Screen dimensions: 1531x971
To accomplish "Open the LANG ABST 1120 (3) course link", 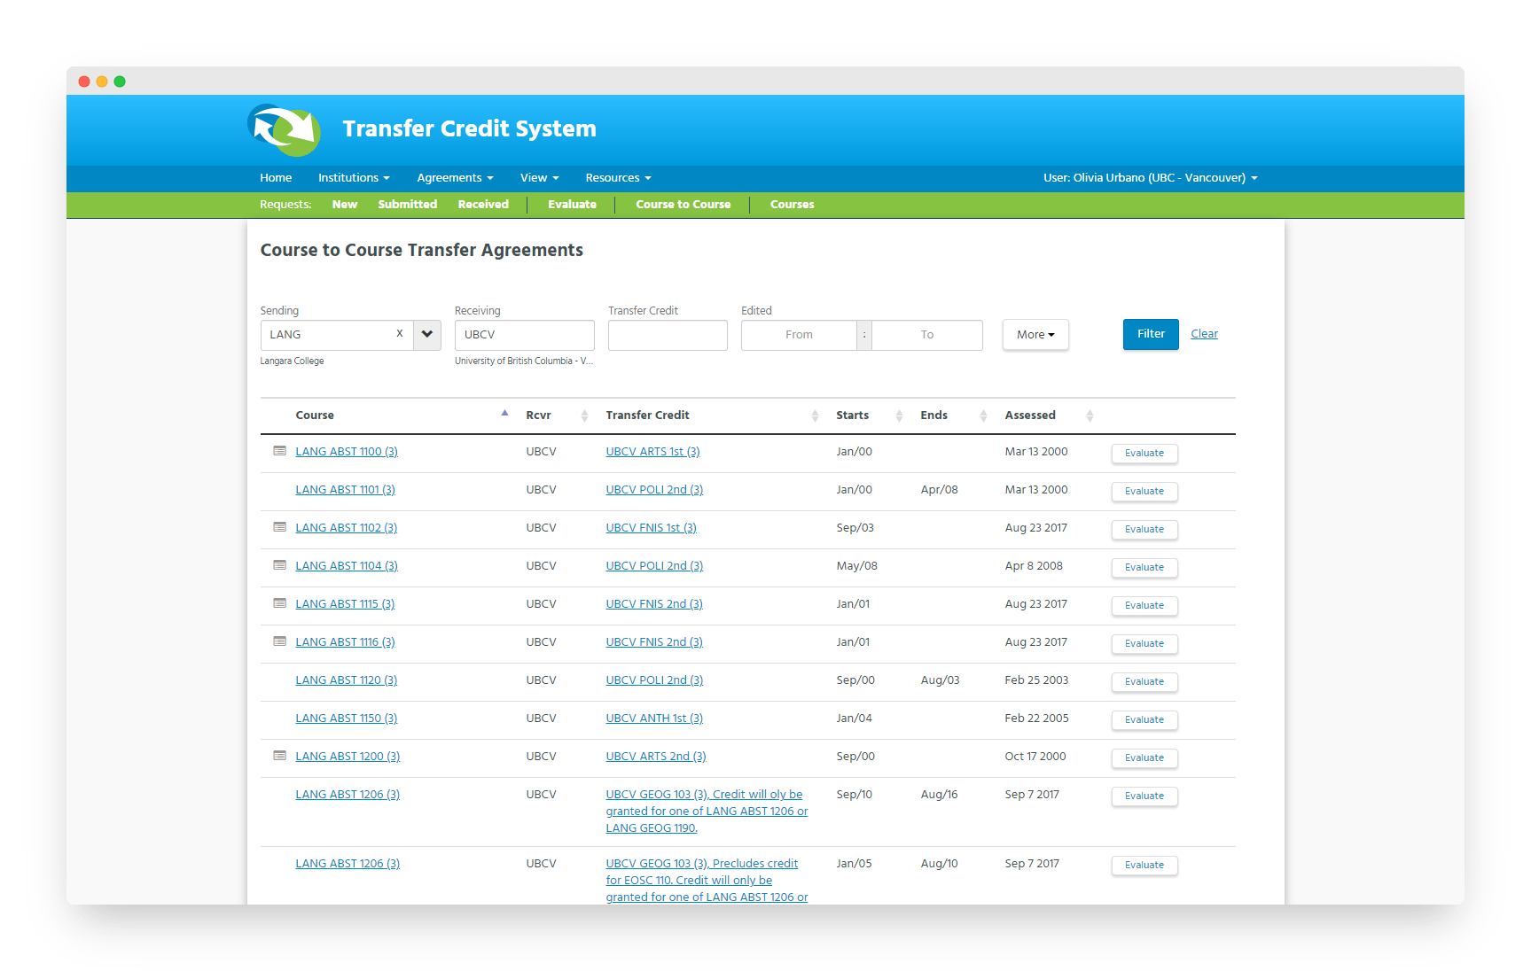I will [346, 680].
